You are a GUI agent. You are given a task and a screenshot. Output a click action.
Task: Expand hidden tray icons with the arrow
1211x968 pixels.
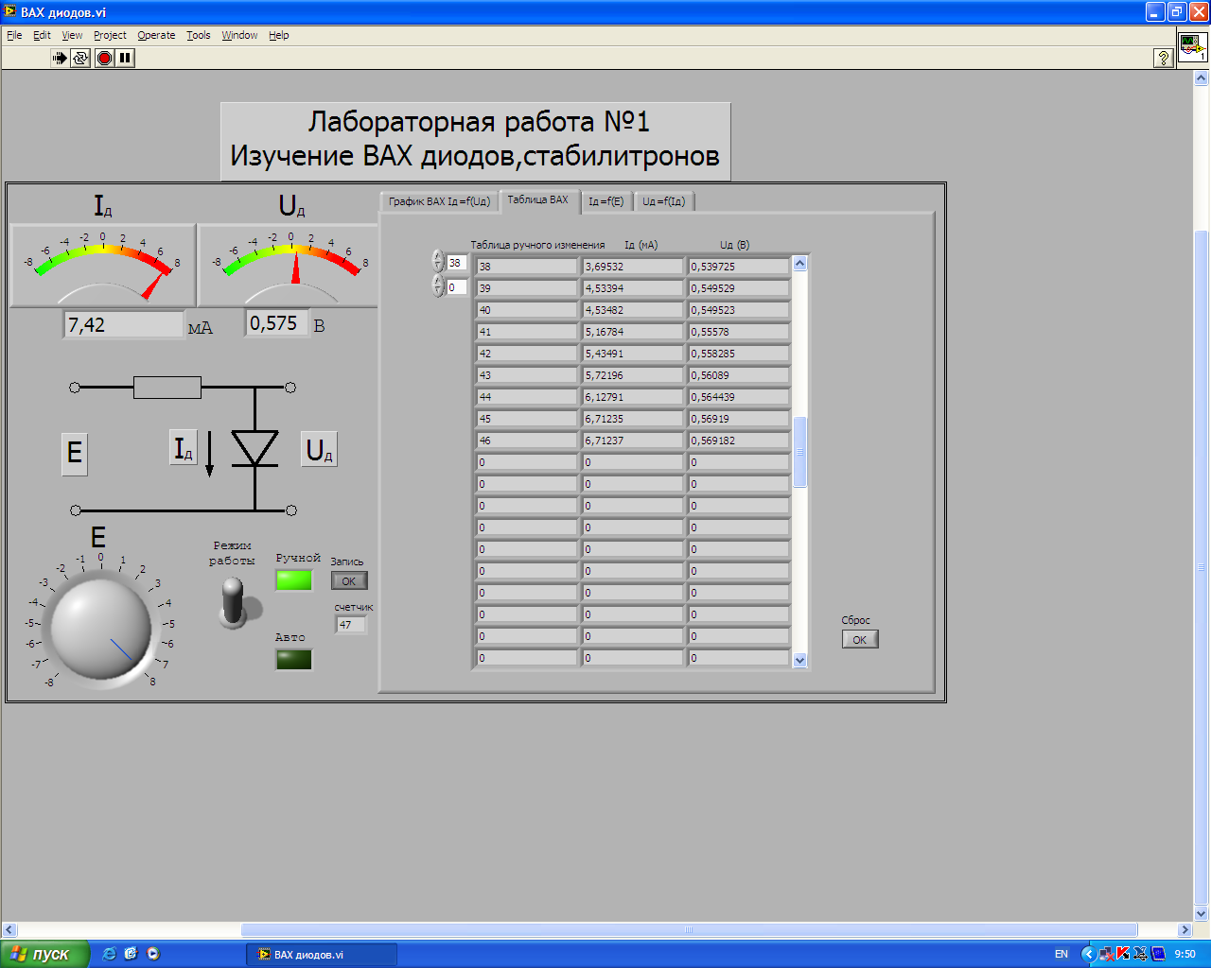pyautogui.click(x=1088, y=954)
